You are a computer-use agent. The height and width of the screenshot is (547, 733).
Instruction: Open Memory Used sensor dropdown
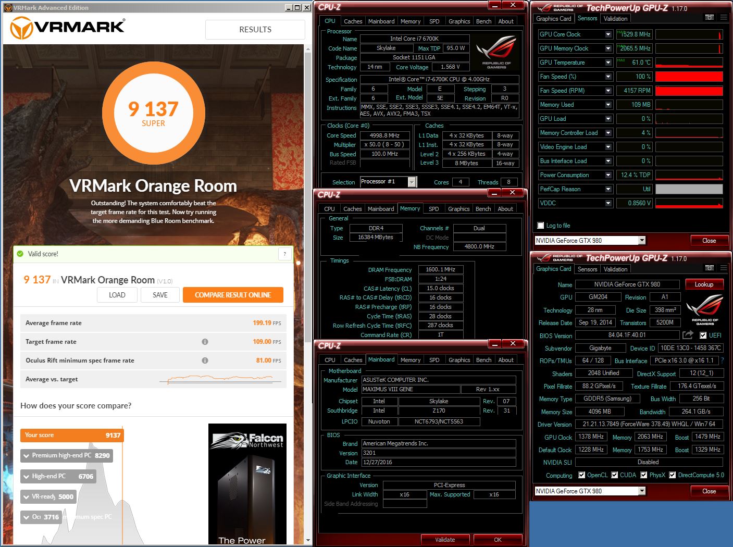pos(608,105)
